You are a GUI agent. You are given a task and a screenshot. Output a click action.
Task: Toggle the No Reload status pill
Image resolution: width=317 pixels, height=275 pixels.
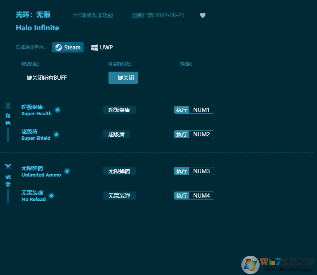119,195
